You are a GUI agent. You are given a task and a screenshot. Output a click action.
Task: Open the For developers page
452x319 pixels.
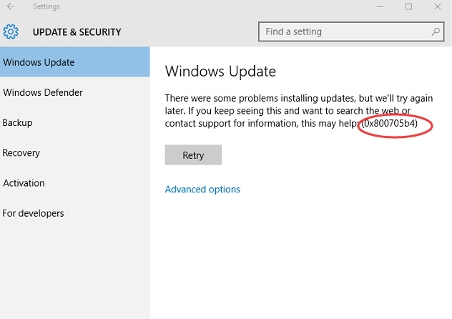click(33, 213)
